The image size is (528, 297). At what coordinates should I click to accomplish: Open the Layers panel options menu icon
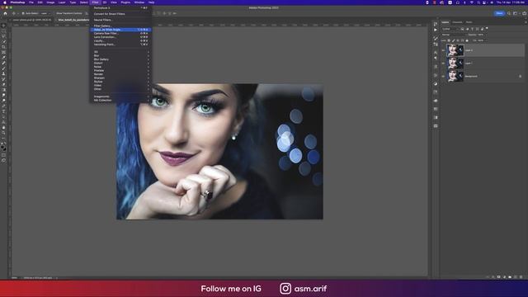tap(526, 22)
